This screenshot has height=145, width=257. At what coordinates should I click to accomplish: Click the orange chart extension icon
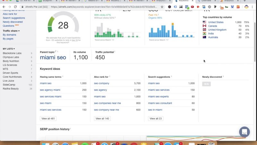[238, 7]
